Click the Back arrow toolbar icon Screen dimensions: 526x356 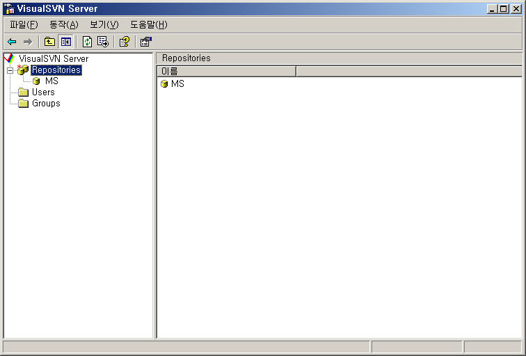12,42
